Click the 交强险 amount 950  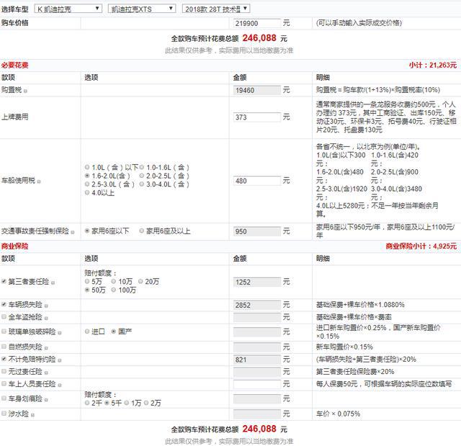click(257, 231)
